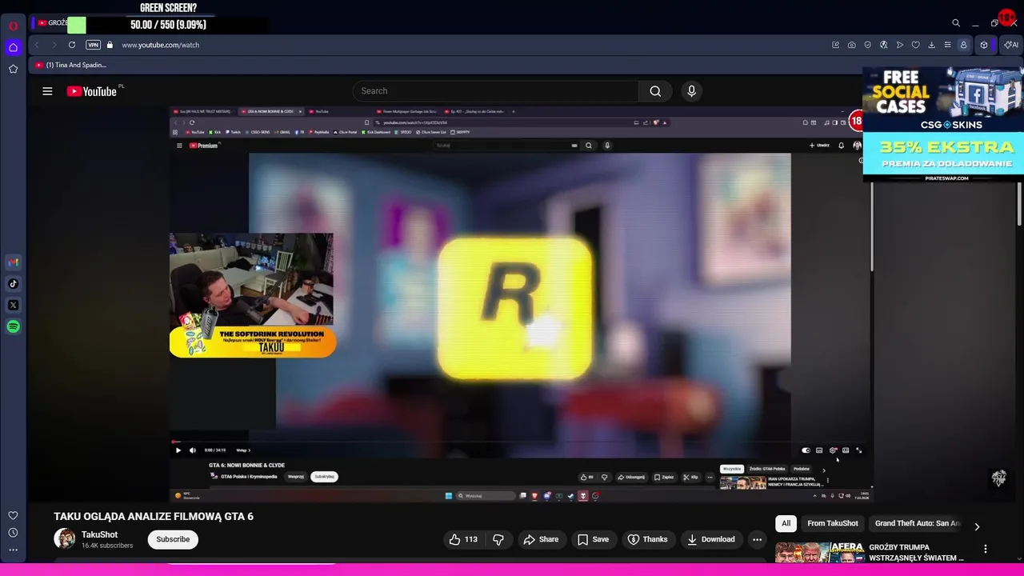Image resolution: width=1024 pixels, height=576 pixels.
Task: Open bookmarks star in Opera sidebar
Action: pyautogui.click(x=13, y=69)
